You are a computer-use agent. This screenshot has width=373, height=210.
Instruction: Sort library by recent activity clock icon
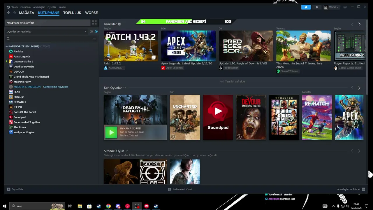91,32
